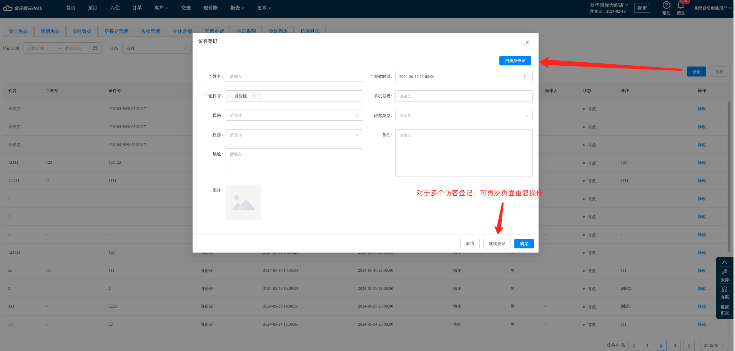Click the image upload placeholder
Viewport: 735px width, 351px height.
click(243, 202)
